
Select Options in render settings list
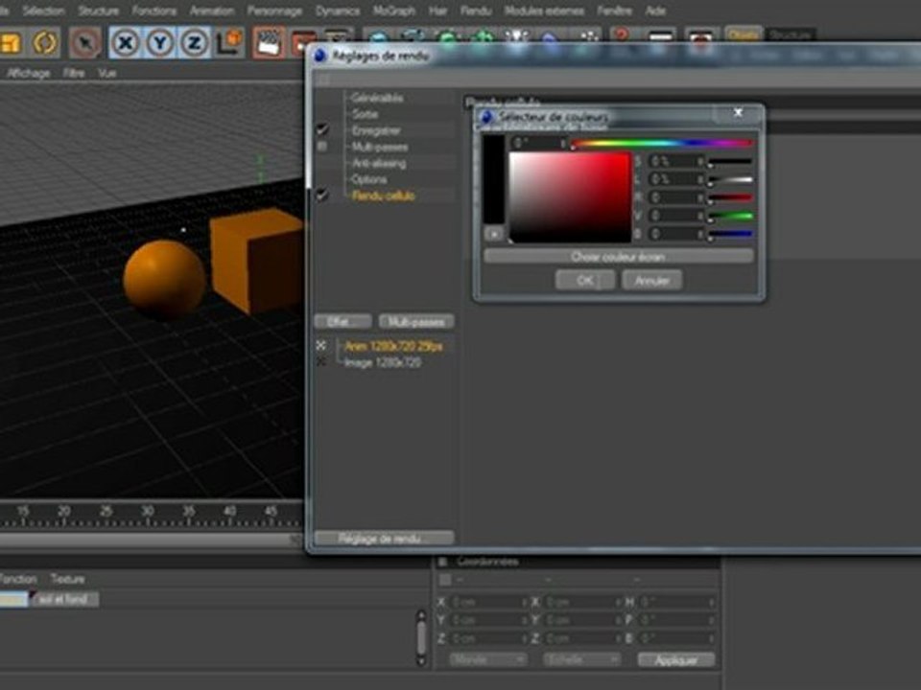pos(368,179)
